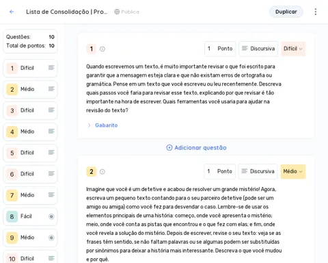Select sidebar question 1 Difícil
This screenshot has height=263, width=328.
tap(30, 68)
